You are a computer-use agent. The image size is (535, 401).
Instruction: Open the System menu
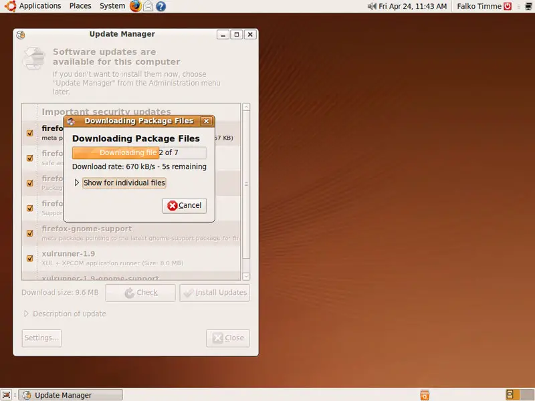click(x=112, y=6)
